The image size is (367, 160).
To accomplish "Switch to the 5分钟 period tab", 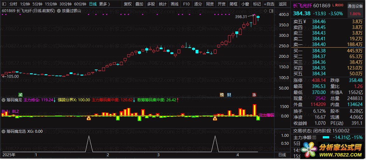I will [x=37, y=4].
